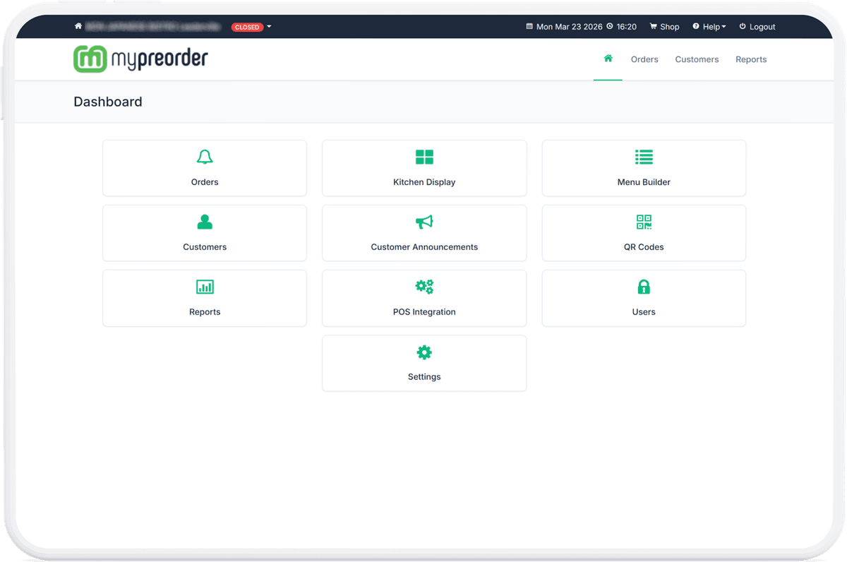Open Reports via the bar chart icon

click(x=204, y=287)
